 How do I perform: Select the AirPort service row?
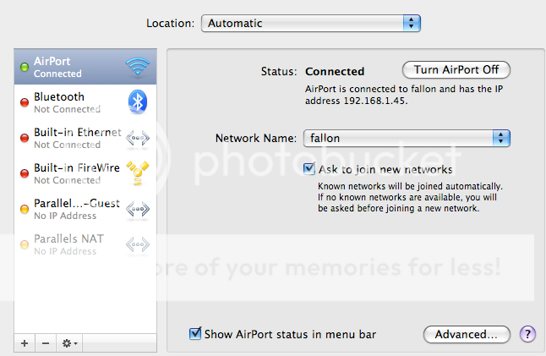85,67
